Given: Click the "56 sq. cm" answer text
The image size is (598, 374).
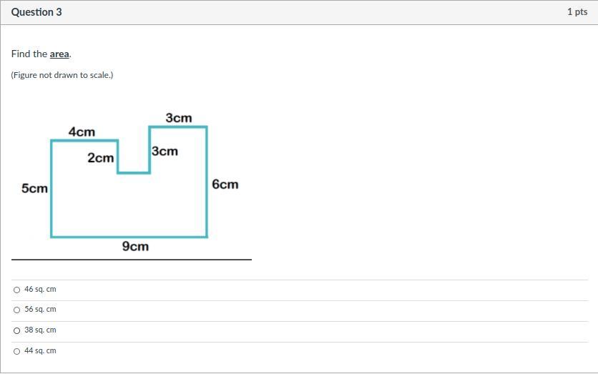Looking at the screenshot, I should 40,310.
